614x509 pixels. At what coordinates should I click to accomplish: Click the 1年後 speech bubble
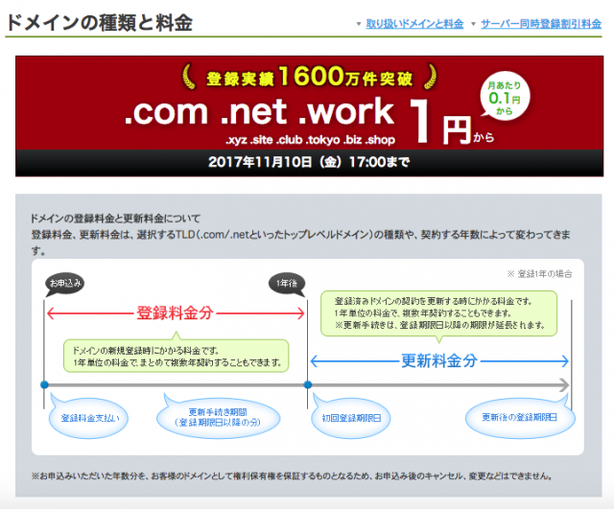(x=287, y=285)
